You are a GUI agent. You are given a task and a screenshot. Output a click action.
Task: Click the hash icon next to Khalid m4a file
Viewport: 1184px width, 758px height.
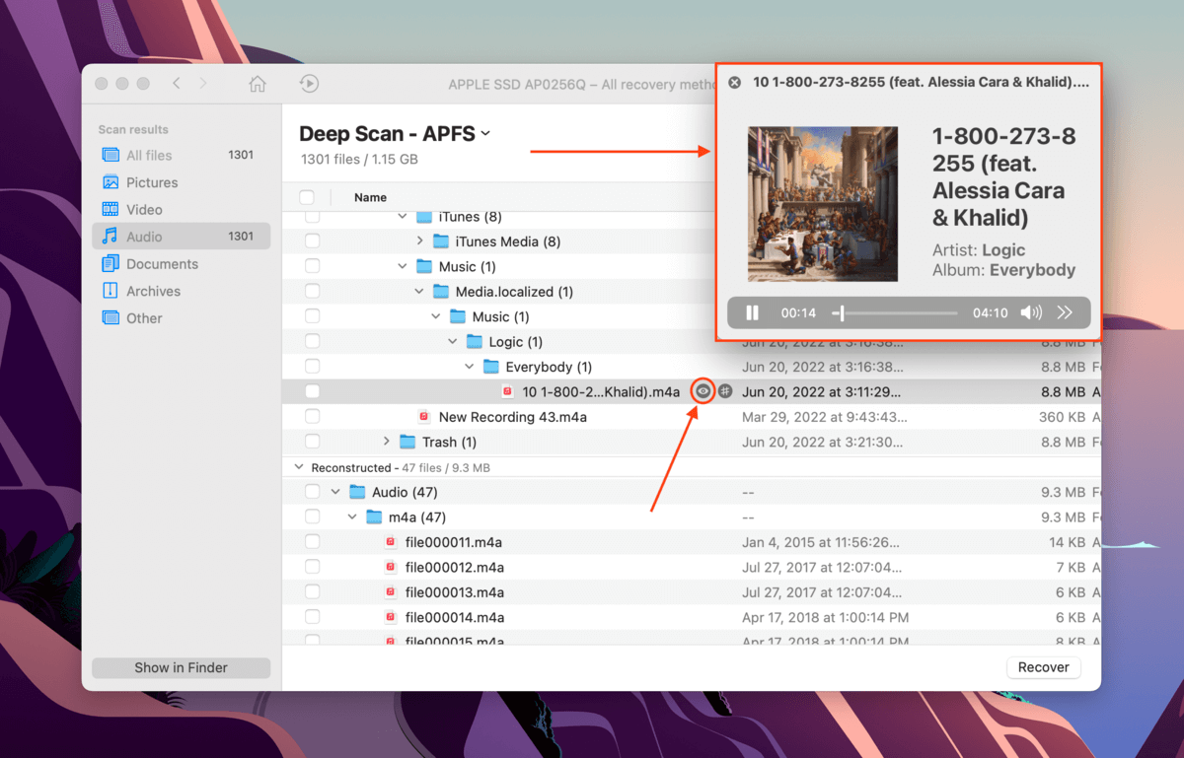click(725, 391)
